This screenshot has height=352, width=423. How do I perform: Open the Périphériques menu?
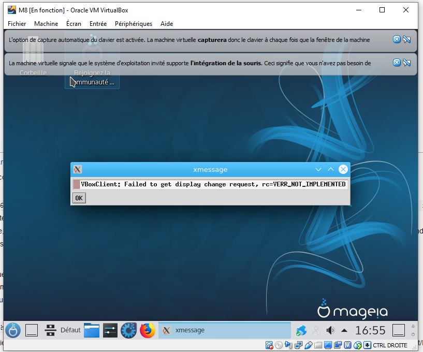(134, 24)
